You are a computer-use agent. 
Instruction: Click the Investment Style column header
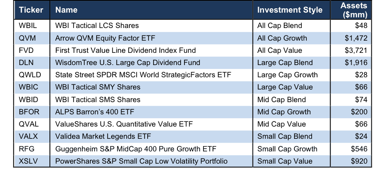tap(290, 10)
